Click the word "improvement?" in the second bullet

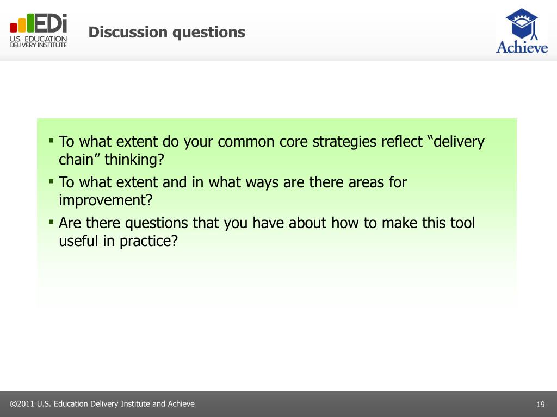(x=106, y=200)
